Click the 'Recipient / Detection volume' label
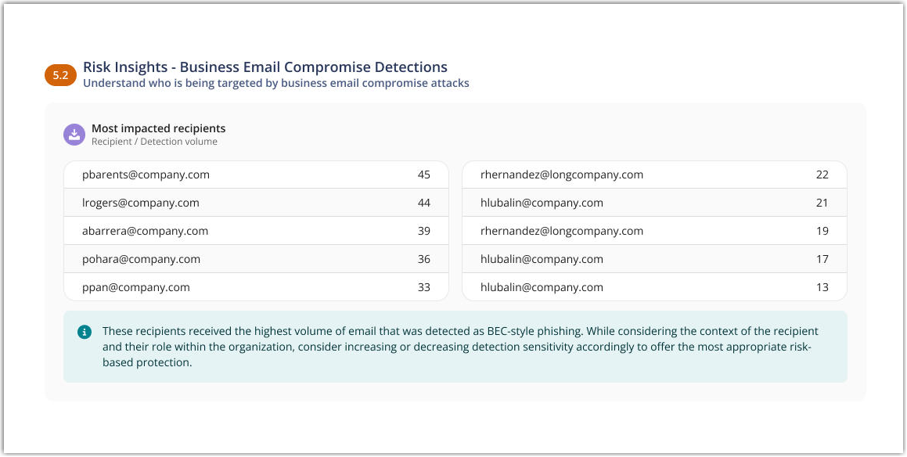 click(x=154, y=142)
